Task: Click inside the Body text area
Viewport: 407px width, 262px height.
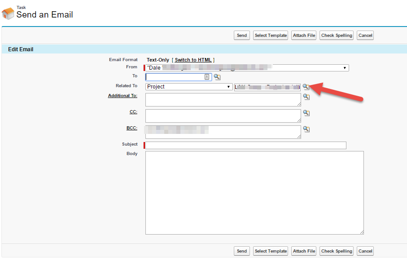Action: pyautogui.click(x=254, y=192)
